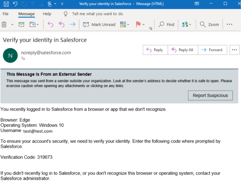Go to next item with down arrow
The image size is (241, 181).
point(42,4)
